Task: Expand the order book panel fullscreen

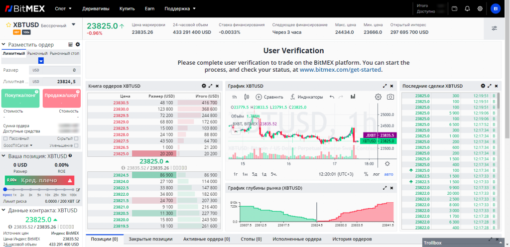Action: [x=211, y=86]
